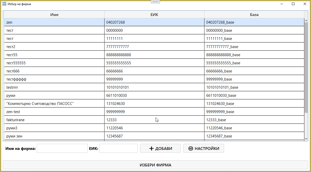Click the 66666666_base cell
The height and width of the screenshot is (172, 311).
[x=254, y=71]
